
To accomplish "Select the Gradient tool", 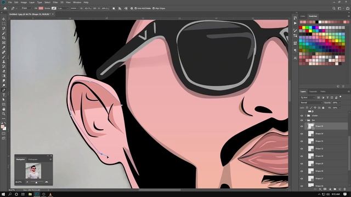I will (x=4, y=76).
